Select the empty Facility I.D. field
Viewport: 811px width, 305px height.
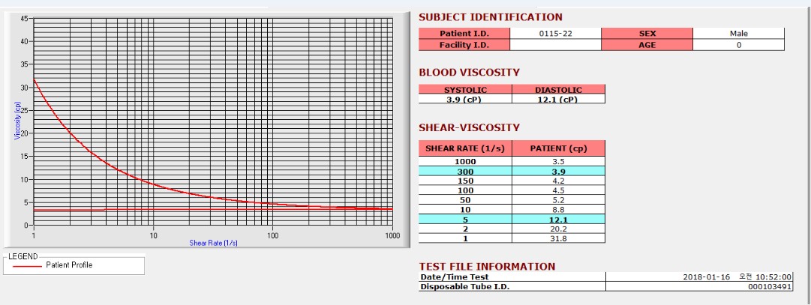[x=555, y=45]
